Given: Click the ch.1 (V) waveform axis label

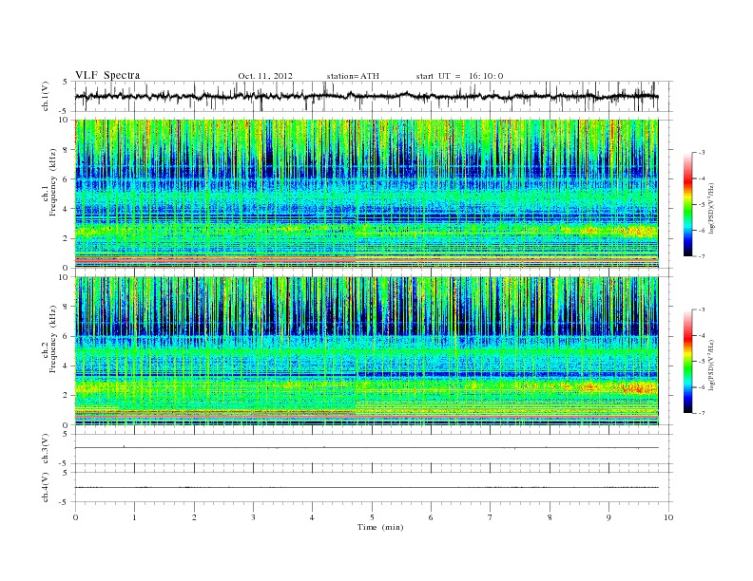Looking at the screenshot, I should (46, 96).
